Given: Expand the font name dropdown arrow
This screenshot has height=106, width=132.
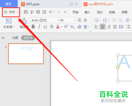Looking at the screenshot, I should point(58,20).
